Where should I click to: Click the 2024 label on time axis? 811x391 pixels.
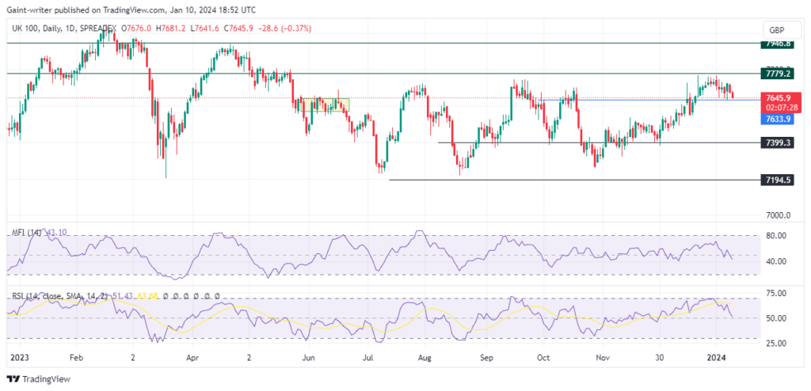[x=716, y=357]
